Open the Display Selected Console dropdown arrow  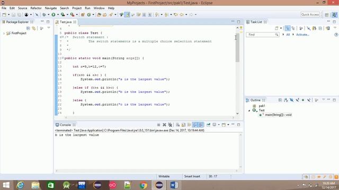coord(219,125)
